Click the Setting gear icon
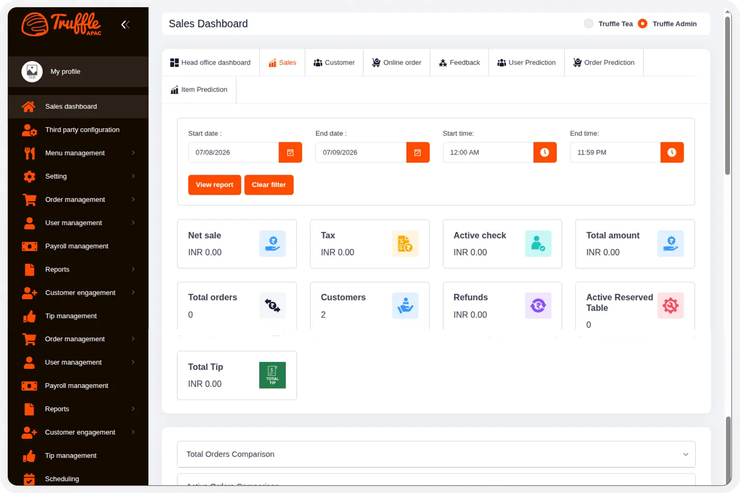Screen dimensions: 740x493 tap(29, 176)
